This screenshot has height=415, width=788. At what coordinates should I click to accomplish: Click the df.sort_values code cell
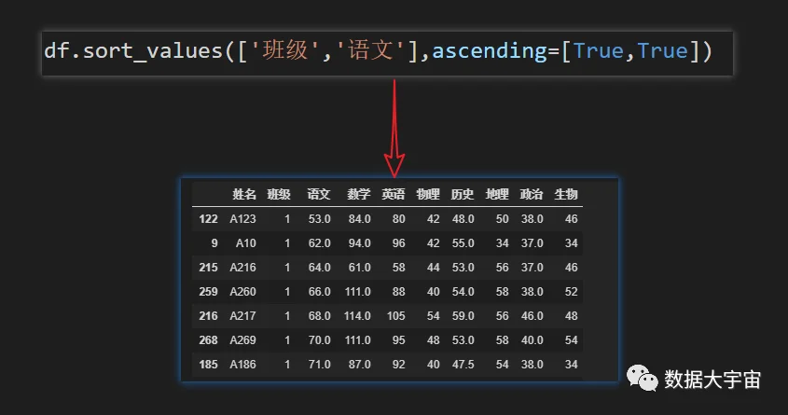[387, 53]
